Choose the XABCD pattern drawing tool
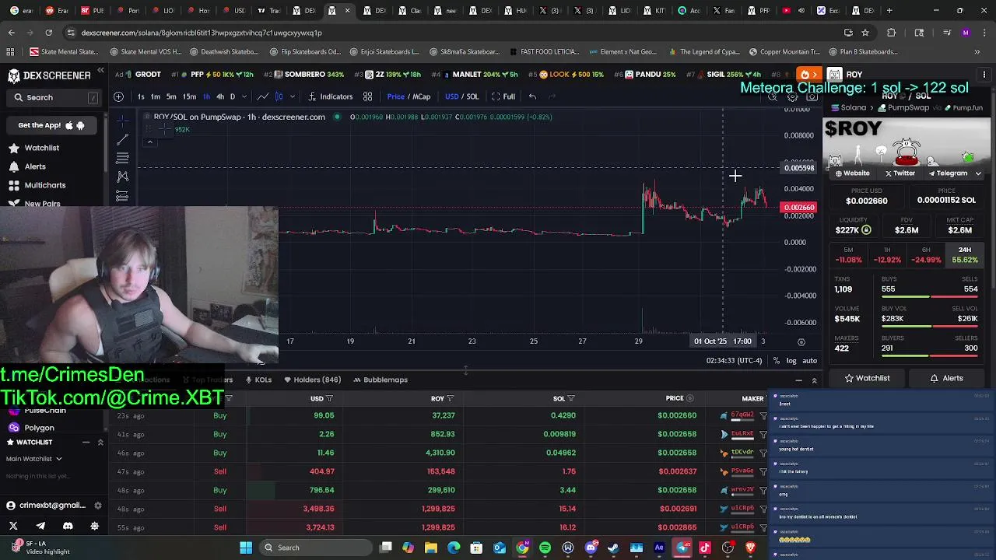The height and width of the screenshot is (560, 996). 122,177
